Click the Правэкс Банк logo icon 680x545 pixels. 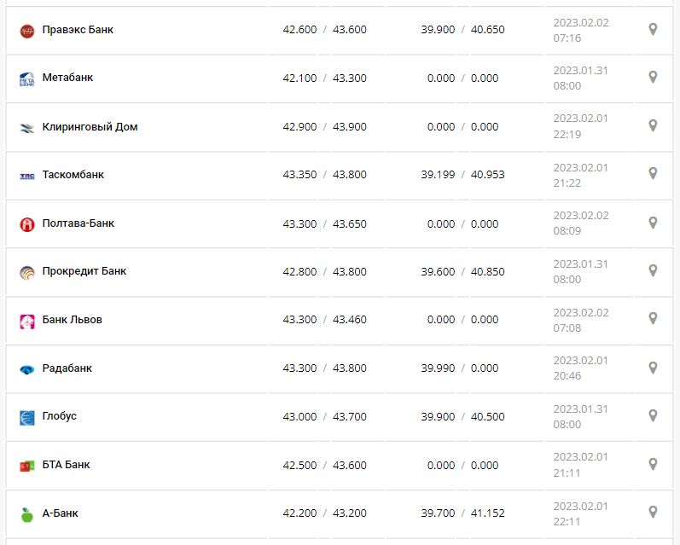[x=26, y=31]
